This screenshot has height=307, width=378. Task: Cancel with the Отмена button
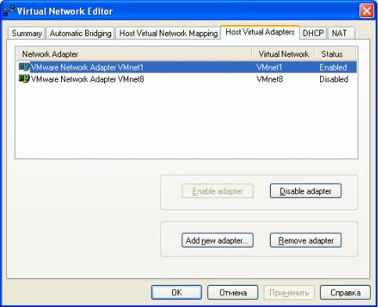232,292
